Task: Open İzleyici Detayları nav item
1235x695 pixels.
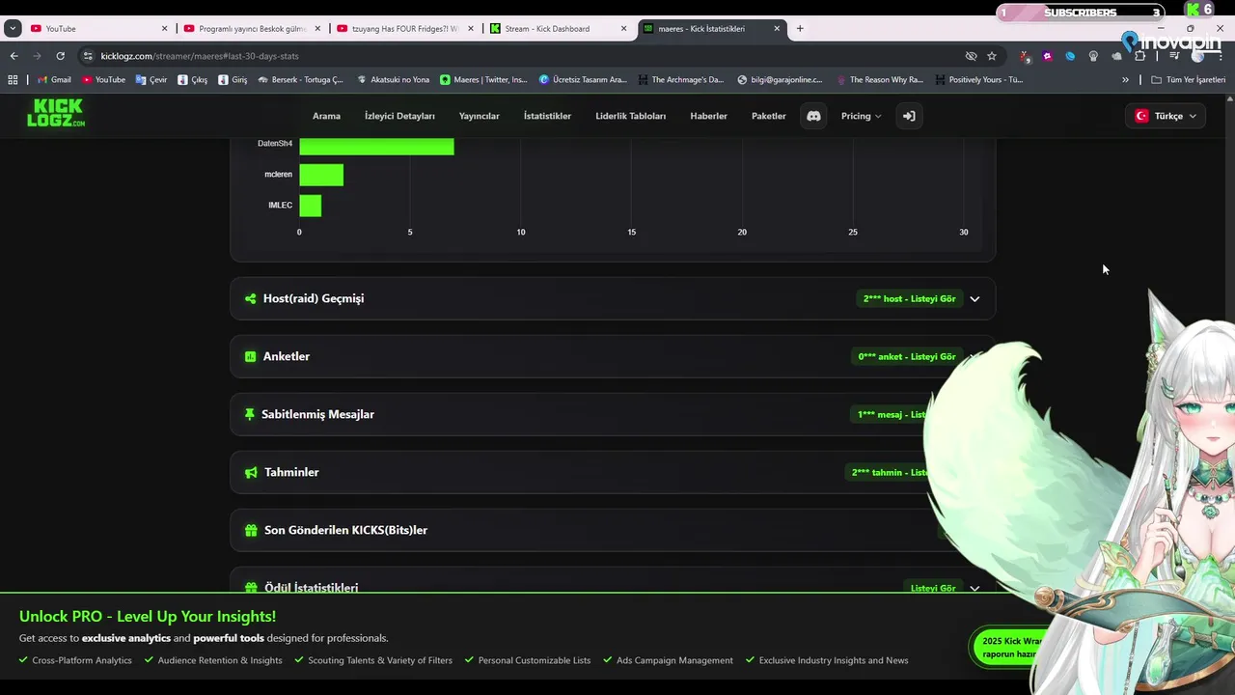Action: click(x=399, y=116)
